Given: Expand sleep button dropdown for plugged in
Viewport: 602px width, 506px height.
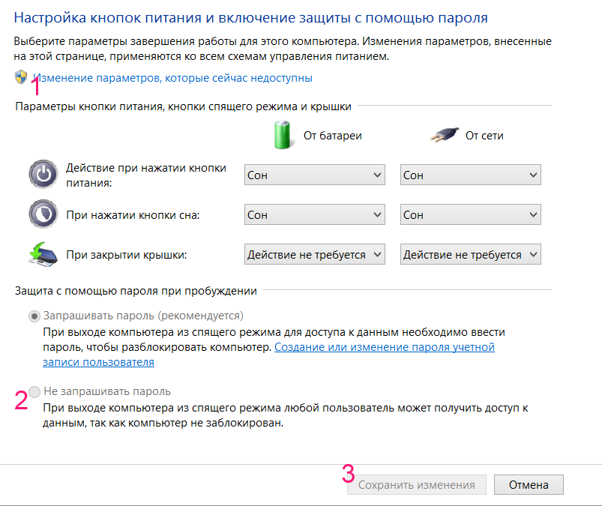Looking at the screenshot, I should tap(470, 214).
